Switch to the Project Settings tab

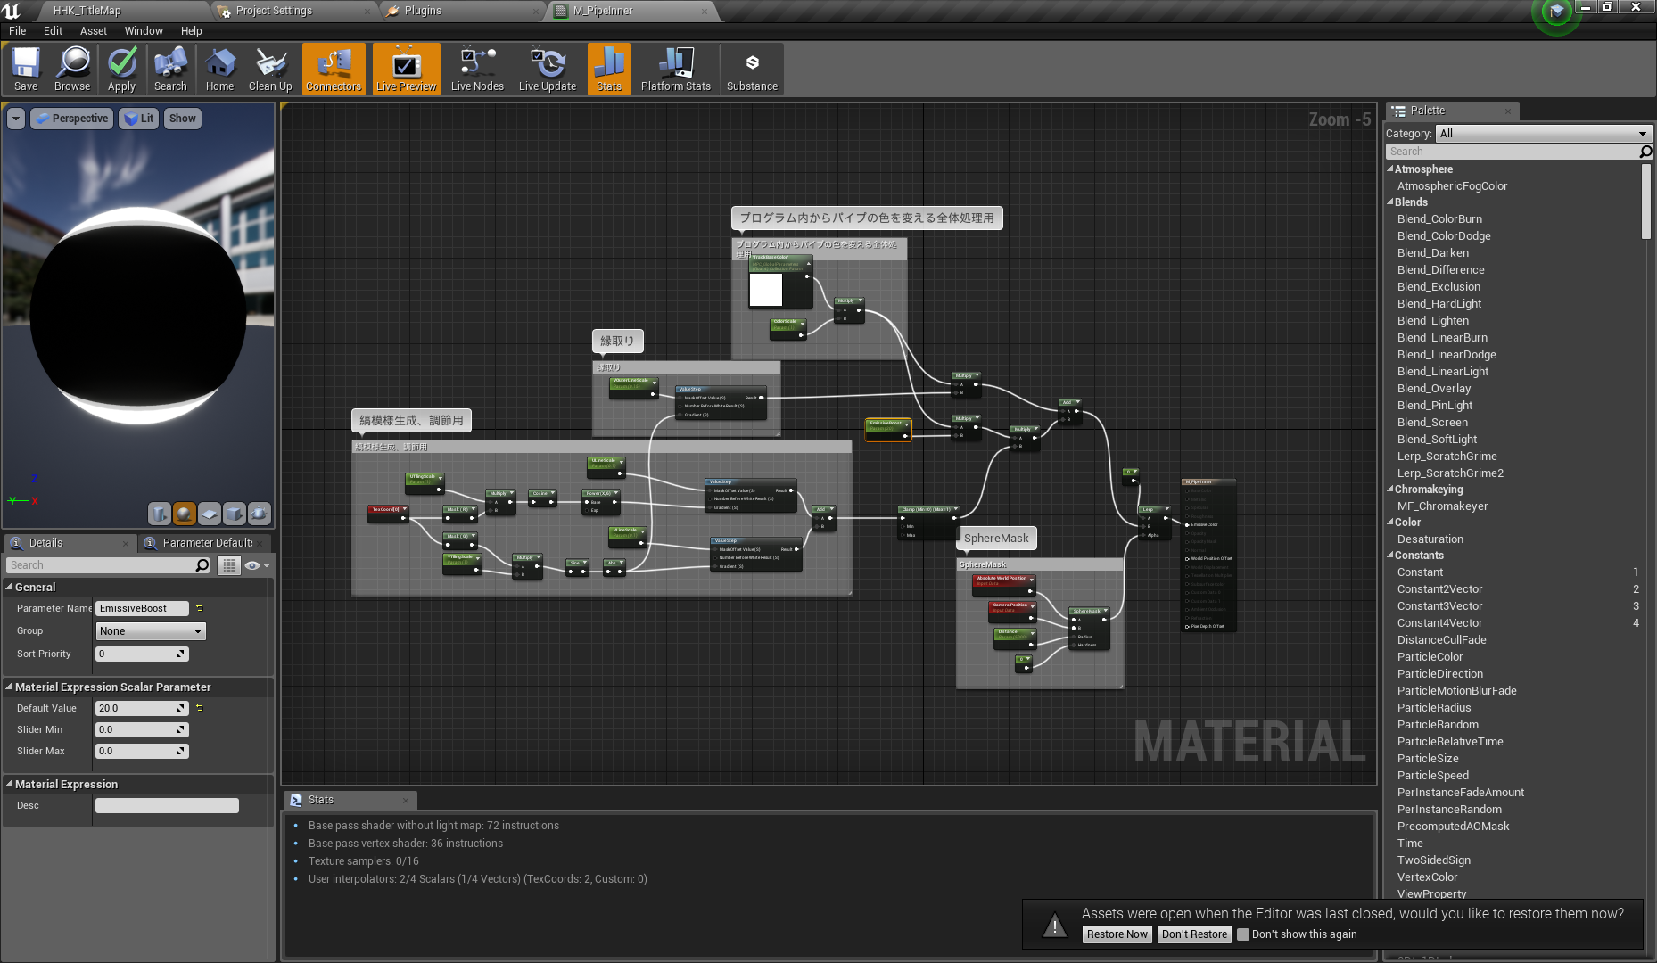[274, 11]
